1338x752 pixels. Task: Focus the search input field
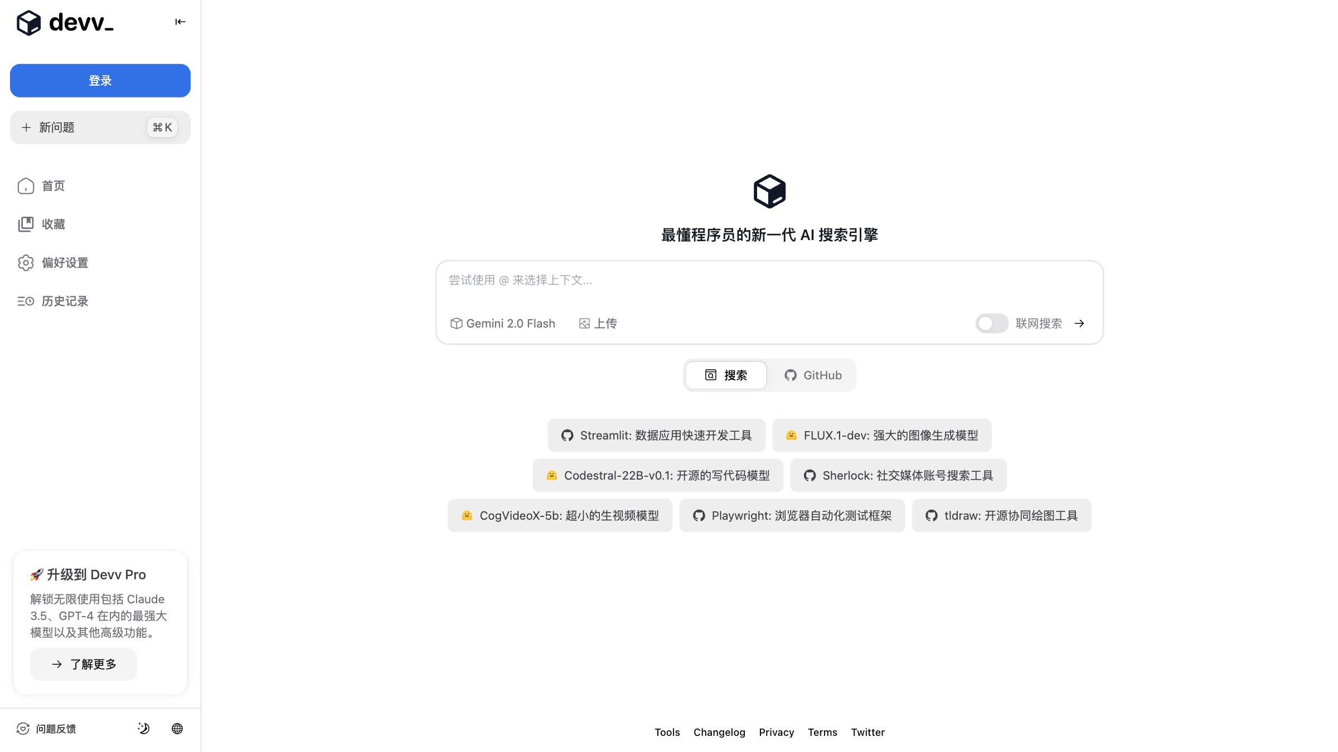[769, 281]
